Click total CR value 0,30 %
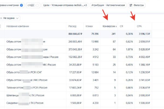The width and height of the screenshot is (164, 109). pyautogui.click(x=129, y=34)
